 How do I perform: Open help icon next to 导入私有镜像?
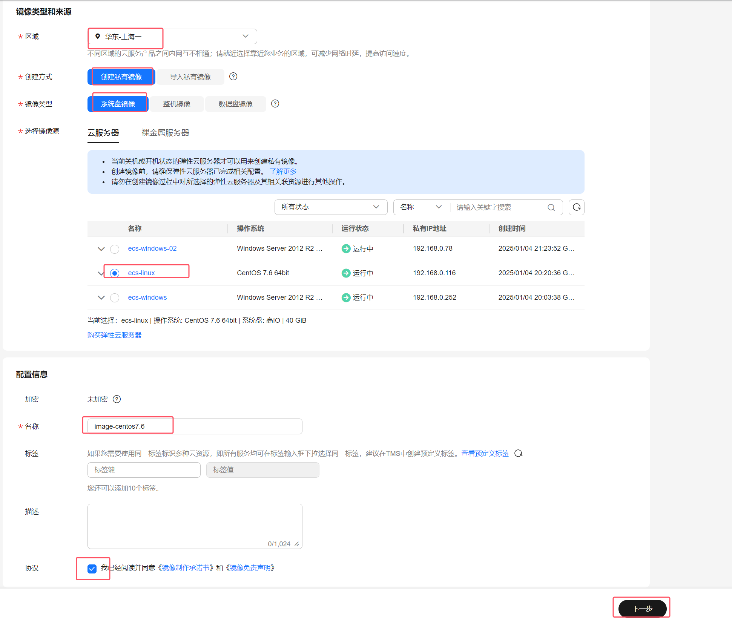click(233, 77)
